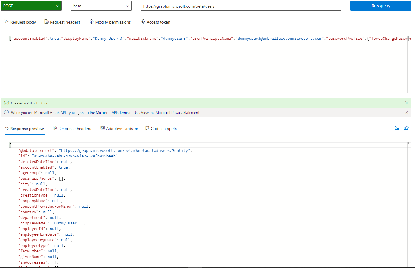Click the Request headers document icon
The height and width of the screenshot is (268, 415).
pos(46,21)
